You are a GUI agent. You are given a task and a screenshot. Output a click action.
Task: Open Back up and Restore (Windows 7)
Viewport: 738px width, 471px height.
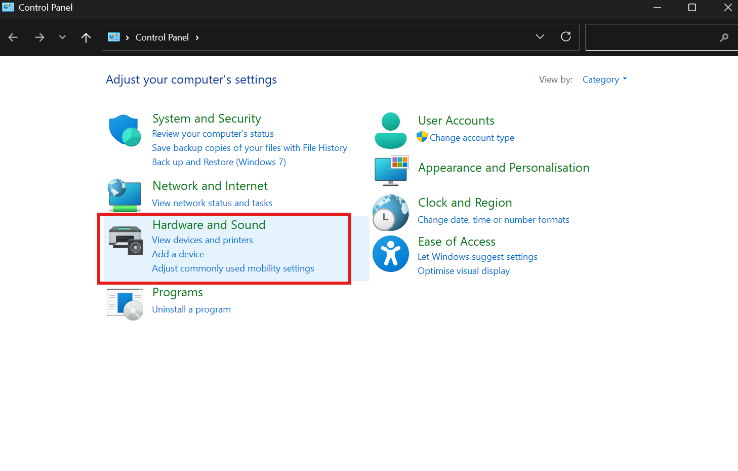[x=219, y=162]
